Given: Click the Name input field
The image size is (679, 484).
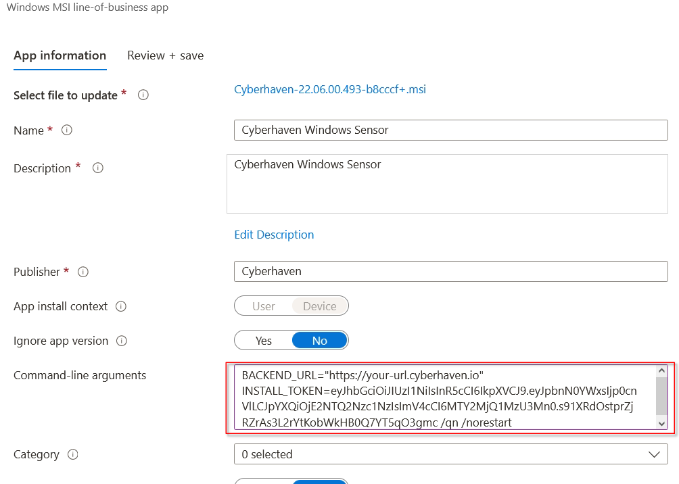Looking at the screenshot, I should click(x=450, y=130).
